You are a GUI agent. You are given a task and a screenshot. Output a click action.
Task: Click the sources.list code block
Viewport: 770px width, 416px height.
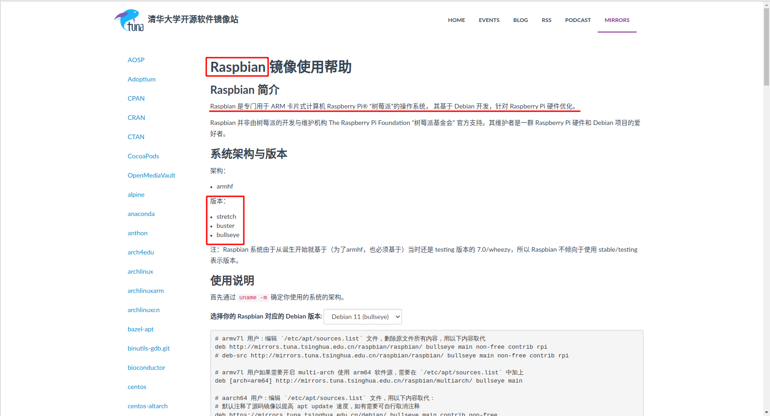[x=427, y=373]
